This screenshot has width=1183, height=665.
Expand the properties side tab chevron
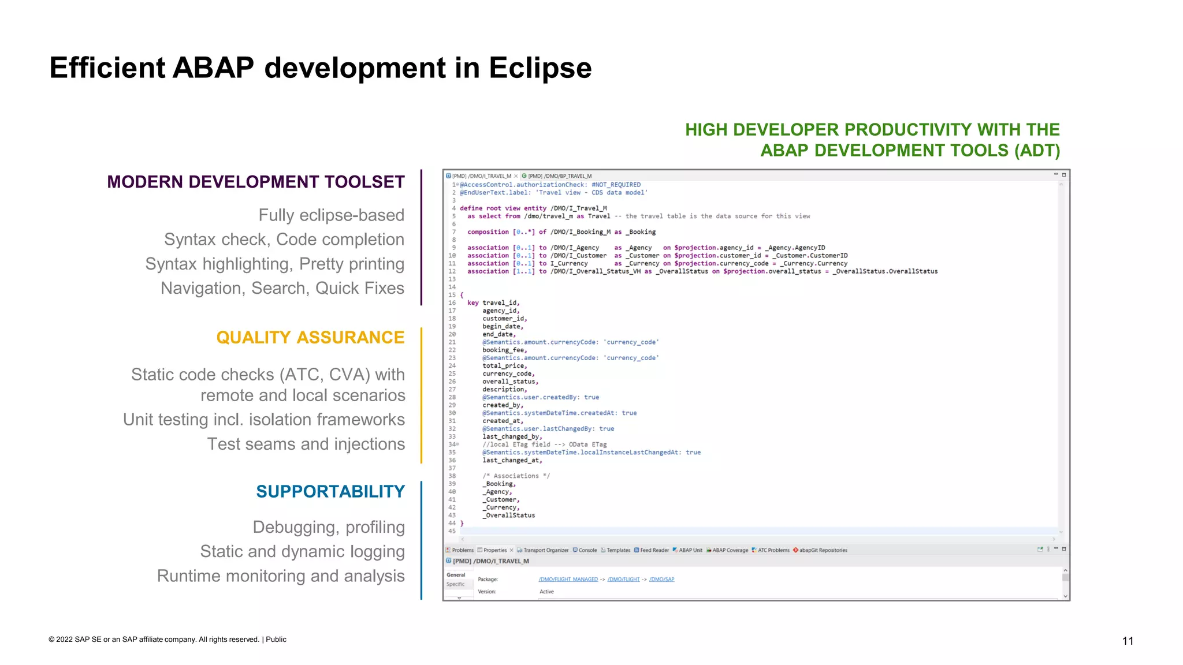point(459,598)
